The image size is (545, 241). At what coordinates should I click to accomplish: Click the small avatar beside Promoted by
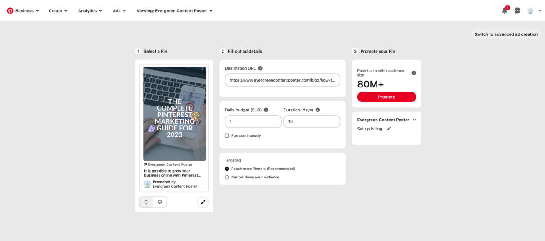tap(147, 184)
